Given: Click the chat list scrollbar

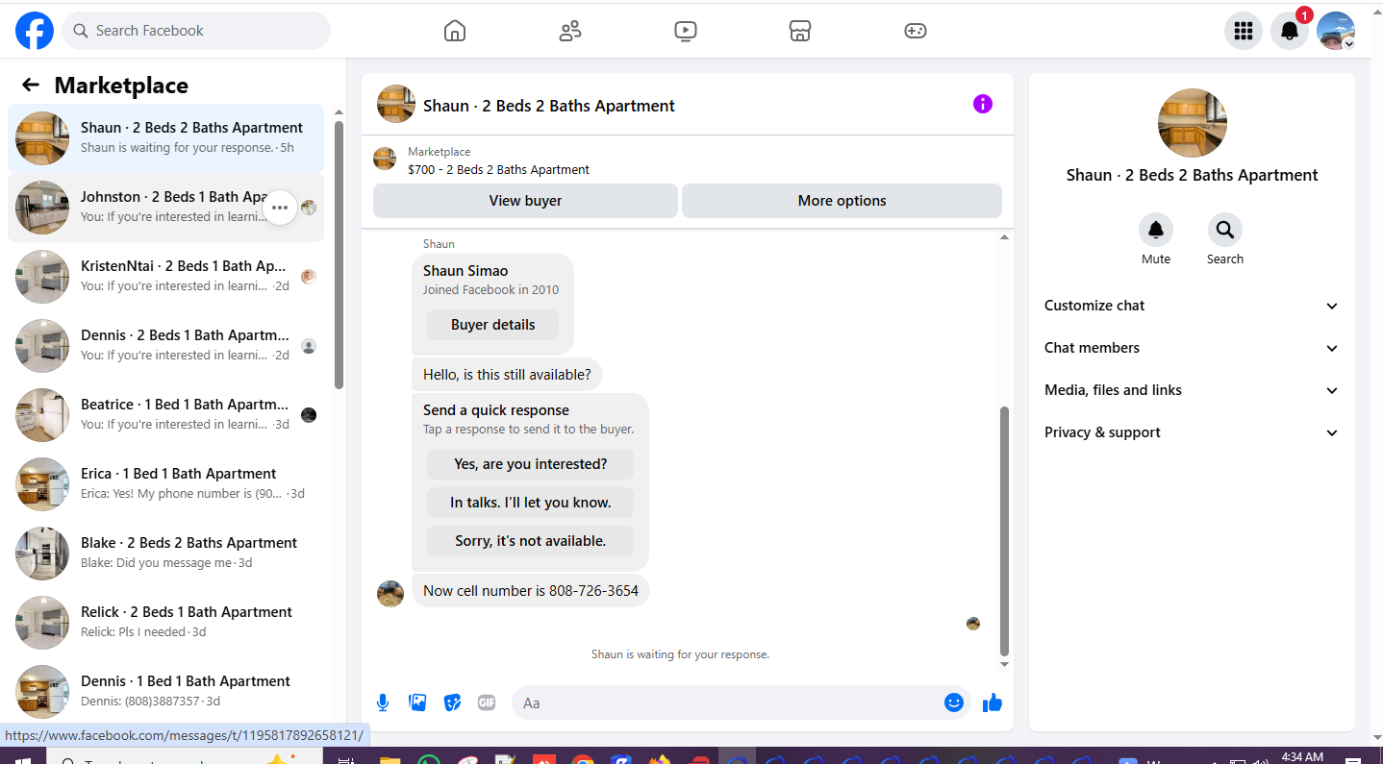Looking at the screenshot, I should click(339, 255).
